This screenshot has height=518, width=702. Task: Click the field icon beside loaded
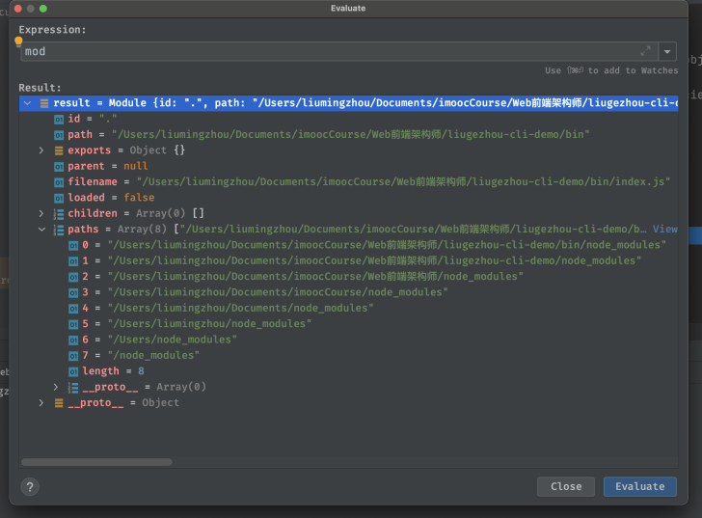tap(59, 198)
